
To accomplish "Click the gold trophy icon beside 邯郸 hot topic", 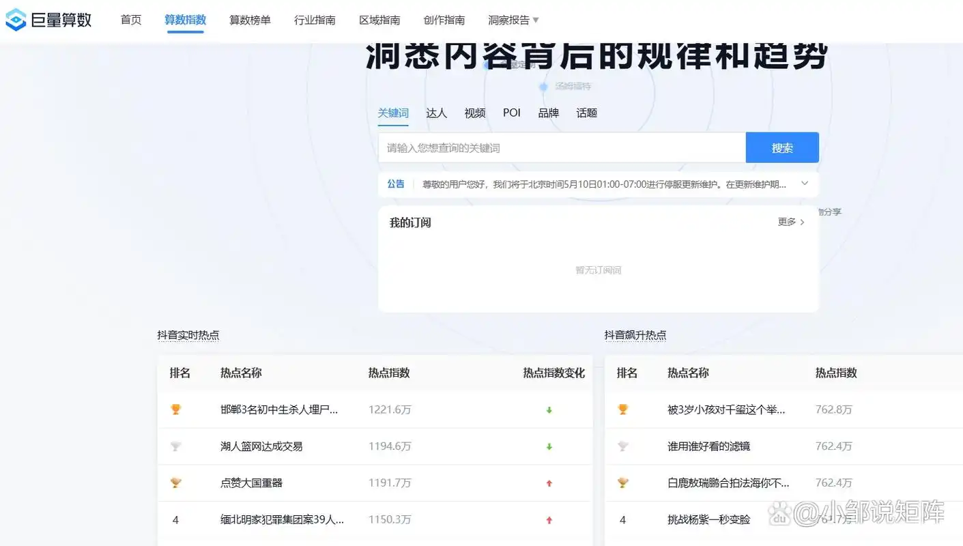I will point(175,409).
